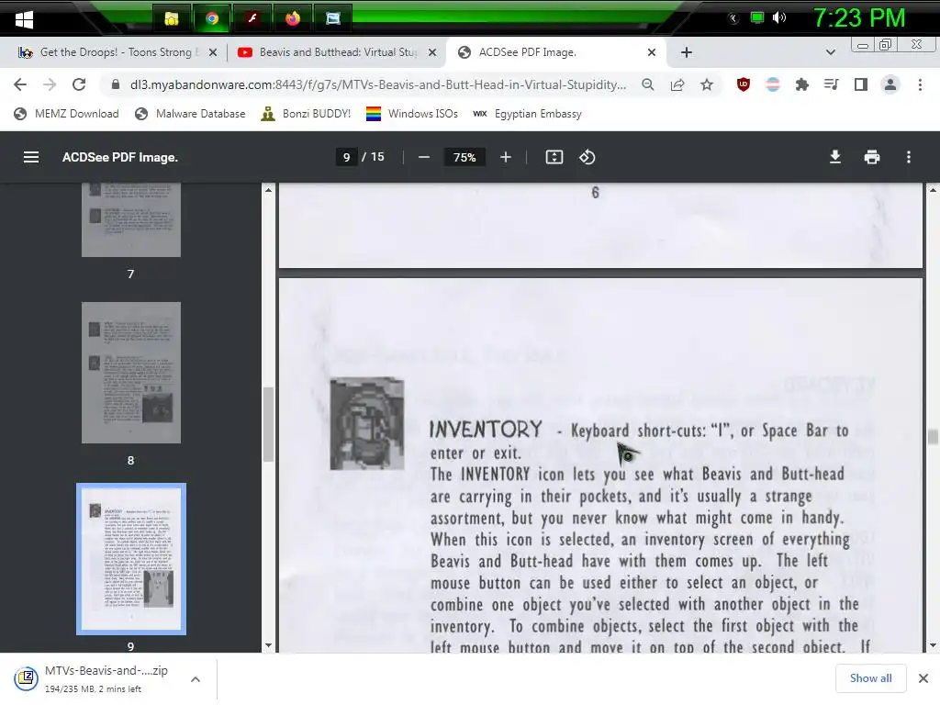This screenshot has height=705, width=940.
Task: Open the Windows Start menu
Action: click(x=24, y=19)
